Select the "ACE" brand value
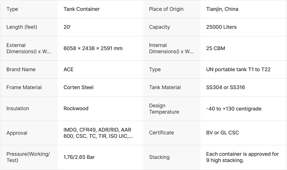The image size is (287, 170). [x=68, y=69]
